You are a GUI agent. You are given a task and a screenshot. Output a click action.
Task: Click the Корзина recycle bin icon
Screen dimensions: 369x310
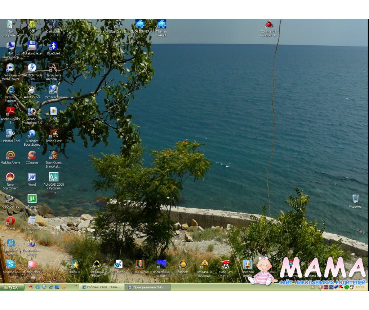pyautogui.click(x=355, y=199)
